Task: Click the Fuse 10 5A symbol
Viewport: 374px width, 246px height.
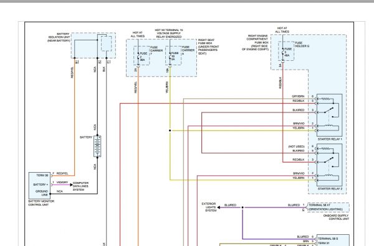Action: pyautogui.click(x=170, y=57)
